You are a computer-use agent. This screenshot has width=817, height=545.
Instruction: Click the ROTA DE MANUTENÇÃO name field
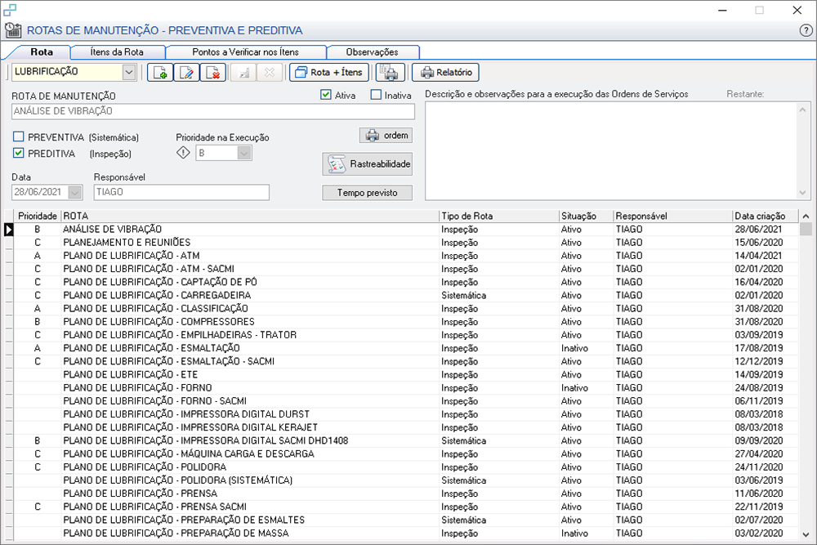[213, 111]
